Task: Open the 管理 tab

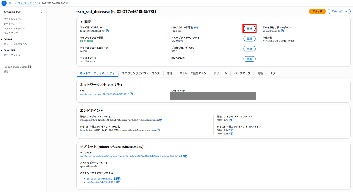Action: (x=170, y=73)
